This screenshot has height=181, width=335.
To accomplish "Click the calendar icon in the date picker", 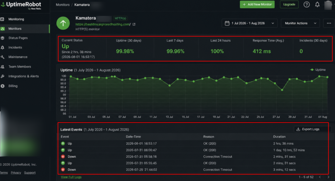I will tap(227, 23).
